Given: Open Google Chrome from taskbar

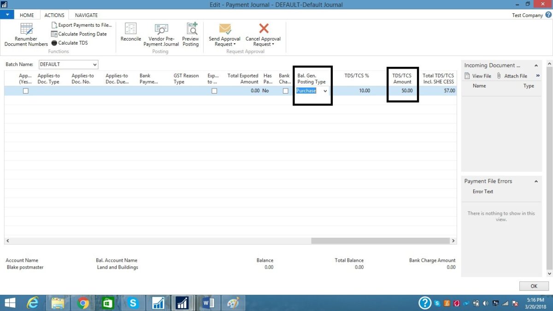Looking at the screenshot, I should click(83, 303).
